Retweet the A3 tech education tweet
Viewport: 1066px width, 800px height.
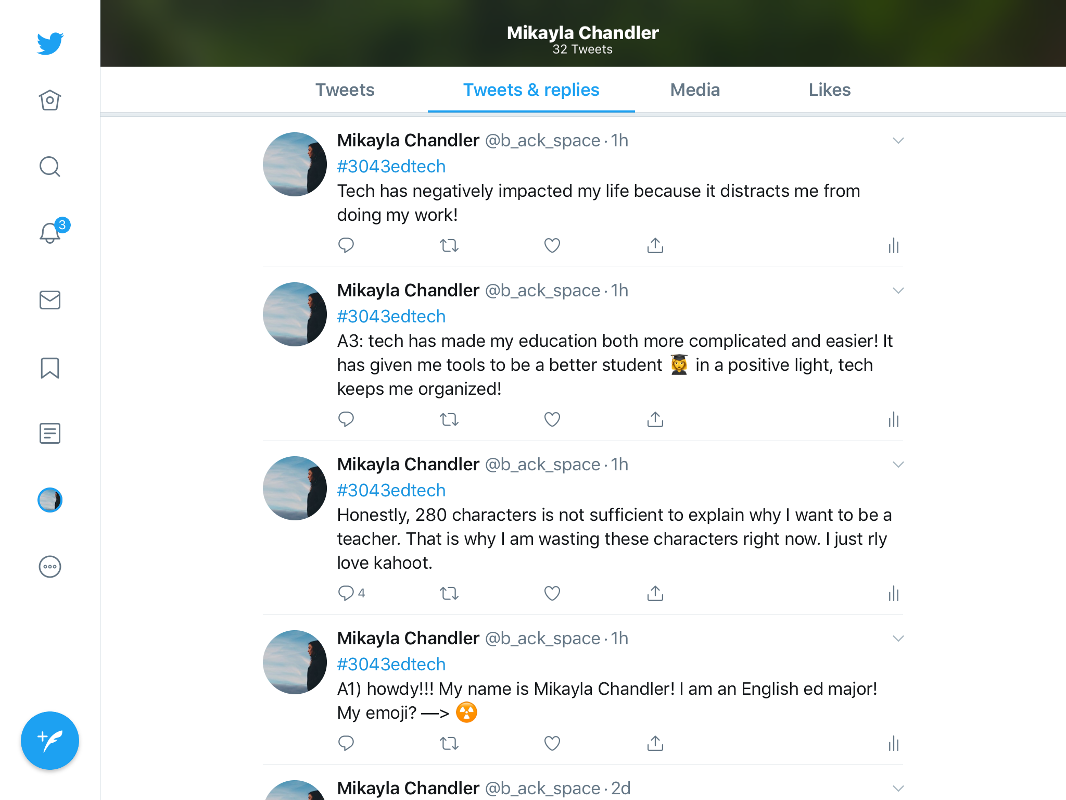pyautogui.click(x=449, y=419)
